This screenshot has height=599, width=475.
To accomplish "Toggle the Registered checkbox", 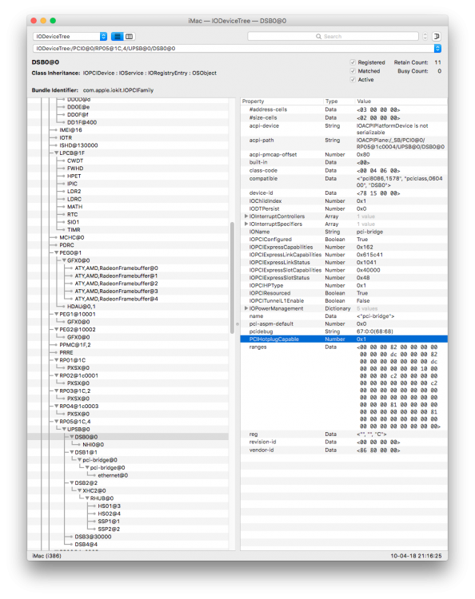I will pos(353,62).
